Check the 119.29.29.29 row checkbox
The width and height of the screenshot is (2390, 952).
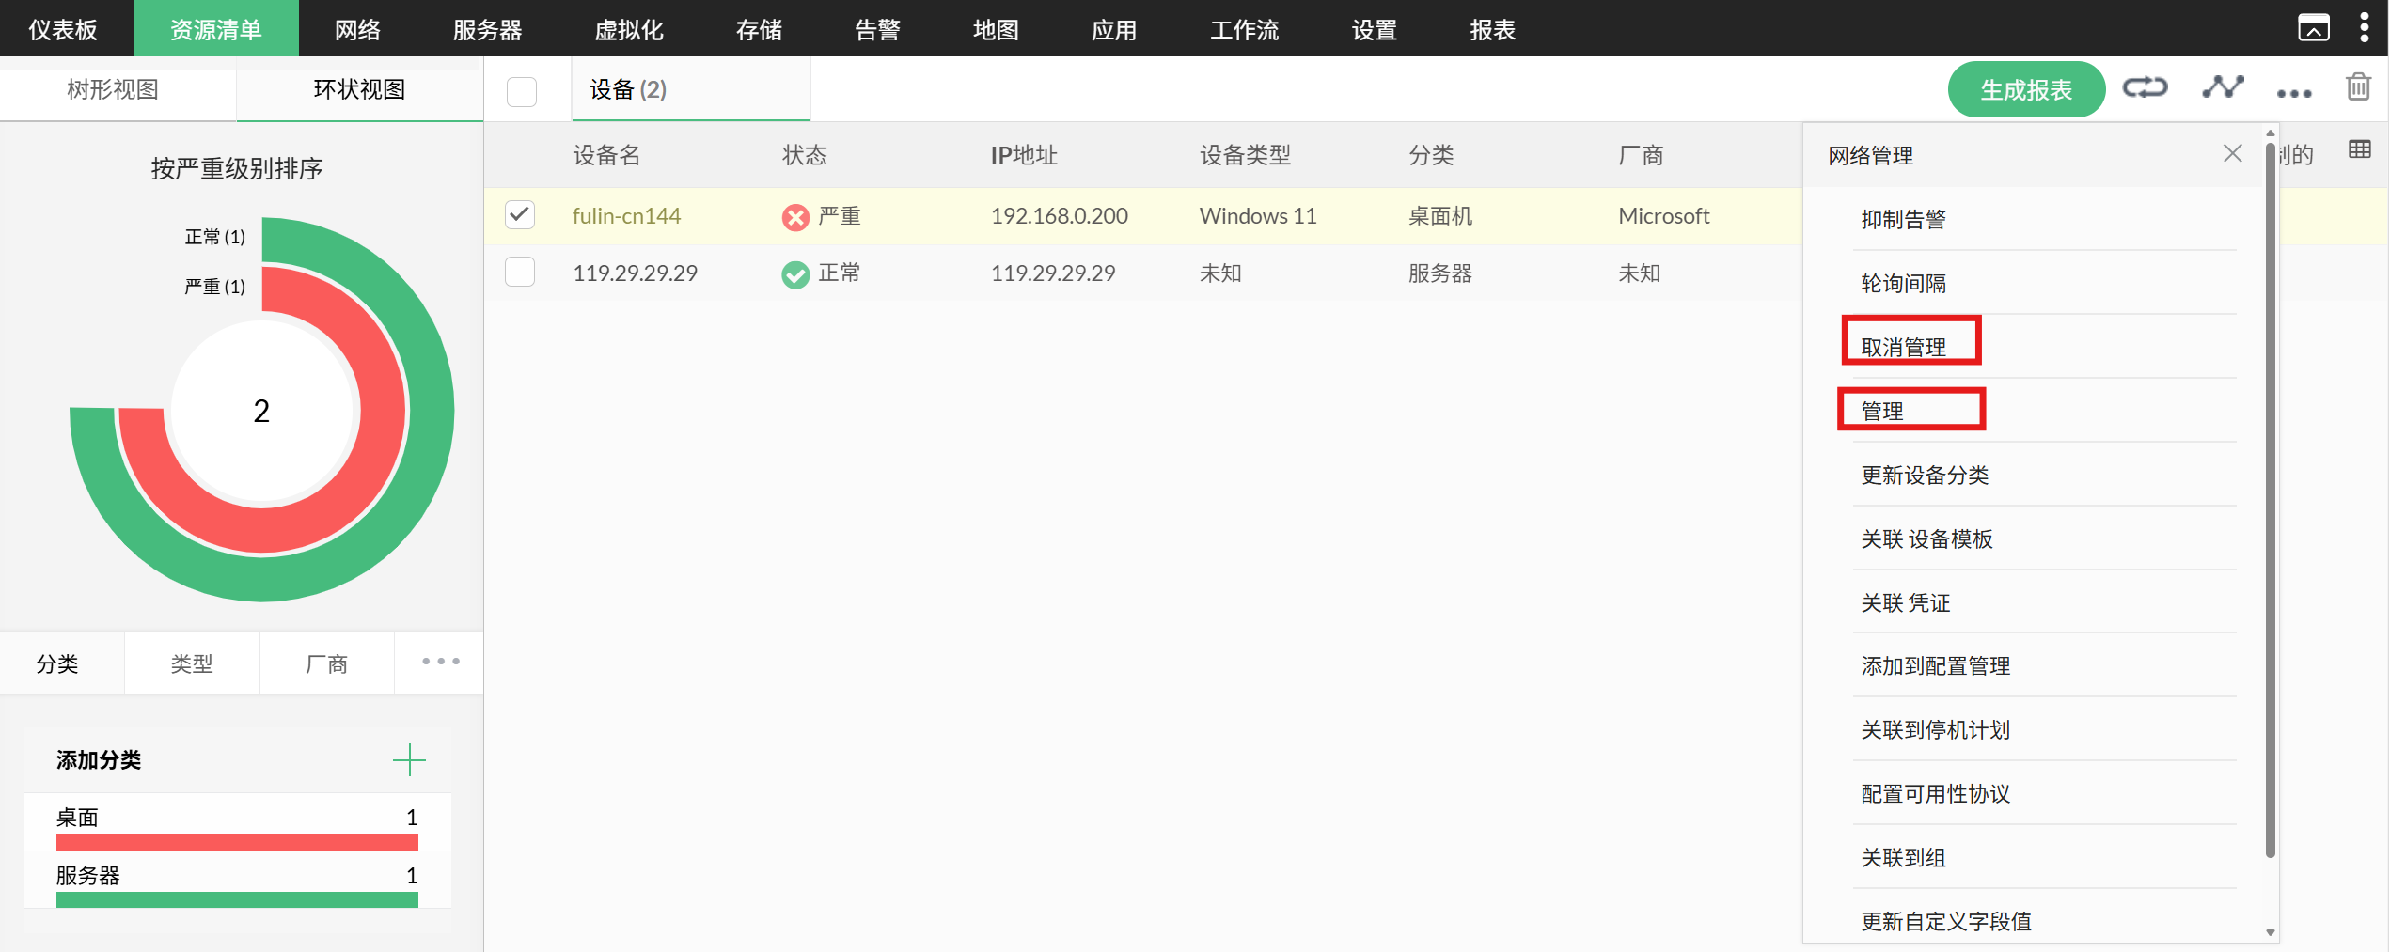tap(520, 272)
